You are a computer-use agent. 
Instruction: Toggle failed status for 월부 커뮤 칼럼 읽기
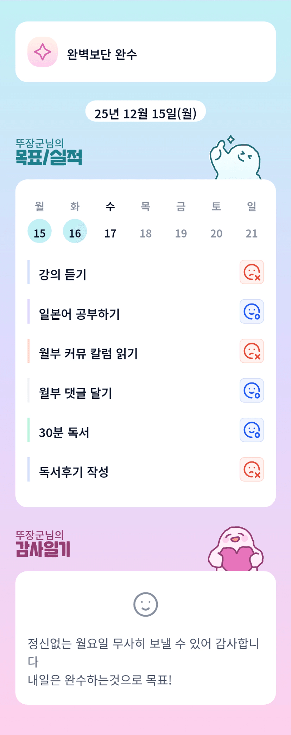tap(252, 351)
